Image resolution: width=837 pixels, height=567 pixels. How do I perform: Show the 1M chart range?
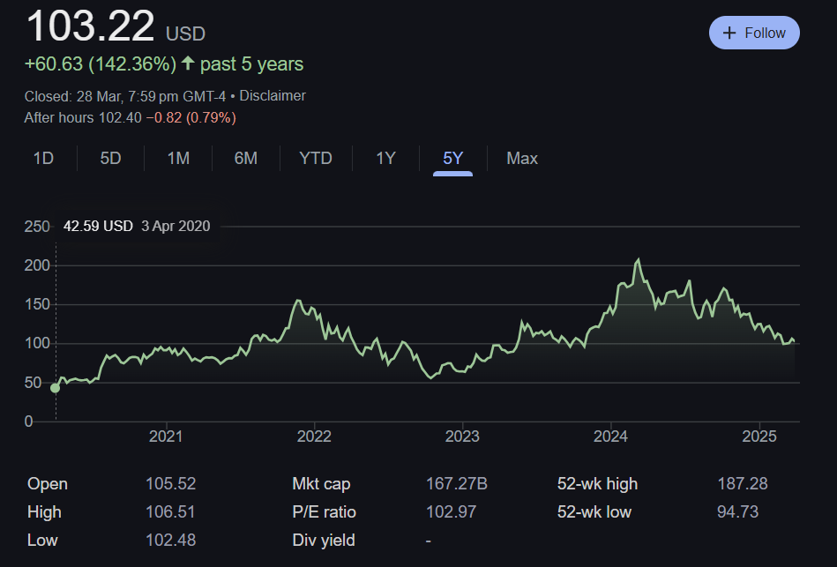click(x=178, y=159)
